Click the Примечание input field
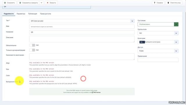This screenshot has width=186, height=105. tap(158, 60)
